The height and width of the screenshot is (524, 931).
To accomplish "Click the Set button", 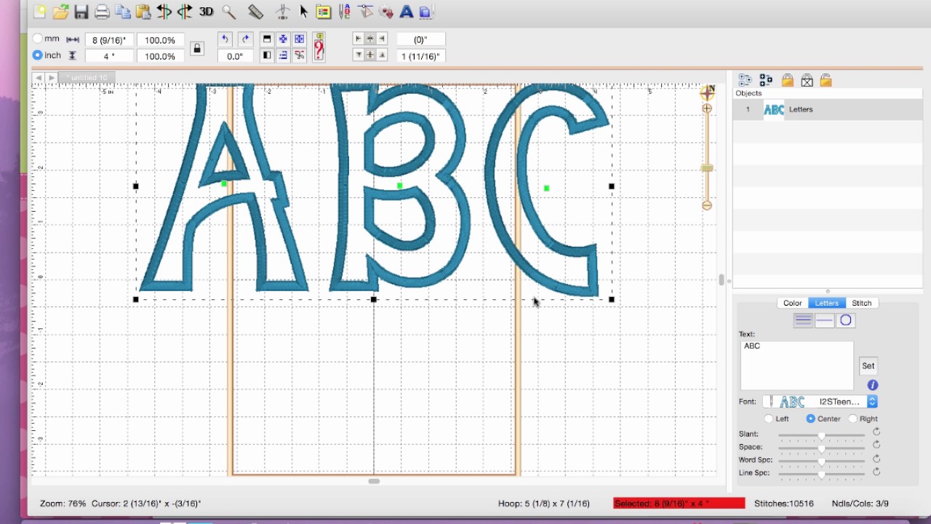I will tap(868, 366).
